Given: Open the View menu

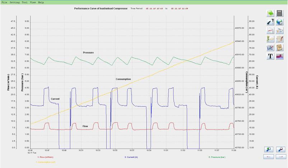Looking at the screenshot, I should click(33, 2).
